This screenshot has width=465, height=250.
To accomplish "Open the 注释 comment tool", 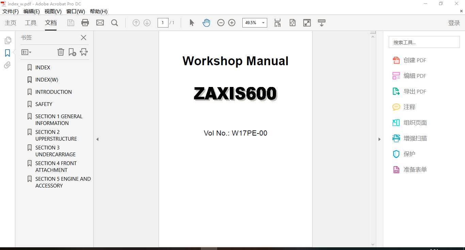I will 404,107.
